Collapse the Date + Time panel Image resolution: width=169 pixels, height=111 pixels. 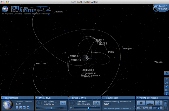click(36, 98)
